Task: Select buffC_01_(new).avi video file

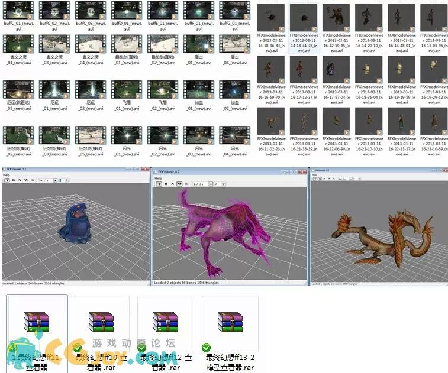Action: click(x=18, y=16)
